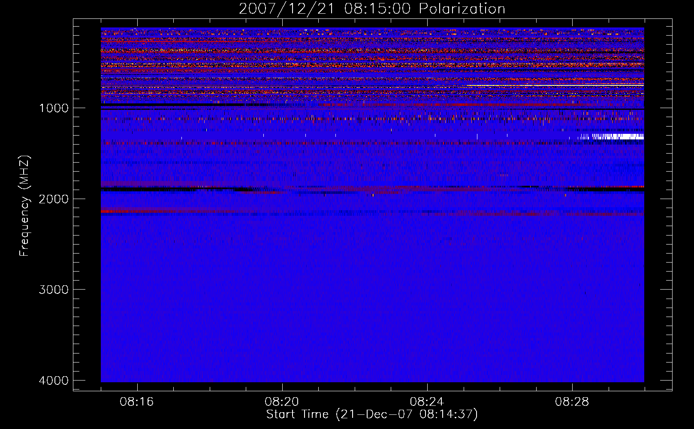Viewport: 694px width, 429px height.
Task: Click the plot title '2007/12/21 08:15:00 Polarization'
Action: (372, 9)
